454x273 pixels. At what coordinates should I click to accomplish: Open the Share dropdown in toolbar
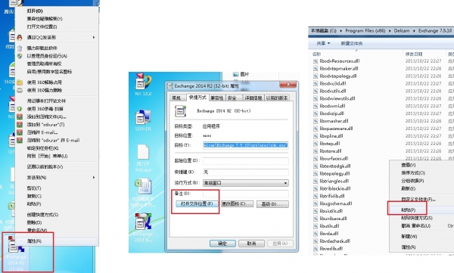[323, 43]
